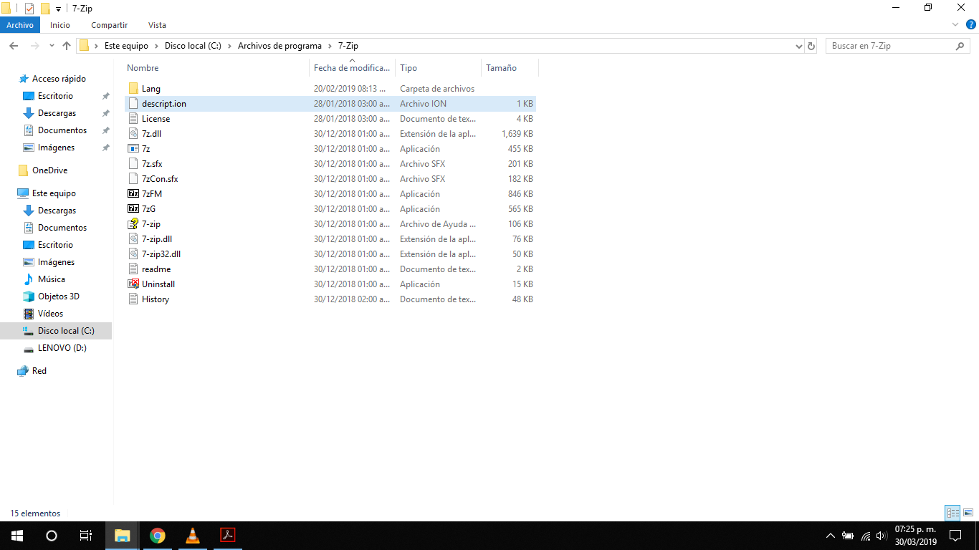The height and width of the screenshot is (550, 979).
Task: Click the readme document icon
Action: 133,269
